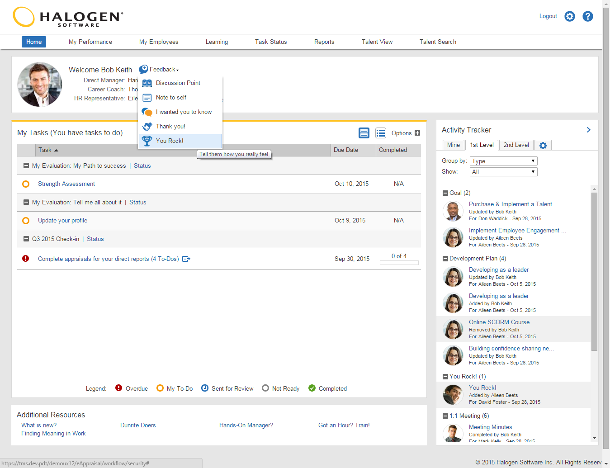
Task: Collapse the Tell me all about it group
Action: tap(26, 203)
